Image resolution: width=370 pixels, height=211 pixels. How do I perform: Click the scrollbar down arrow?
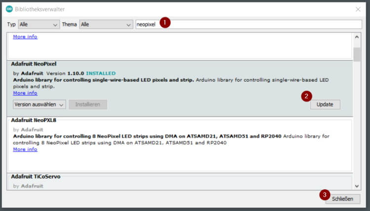[357, 186]
